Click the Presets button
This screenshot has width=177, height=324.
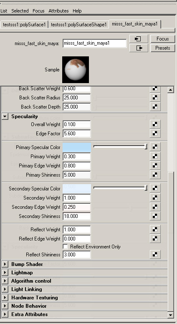click(x=163, y=48)
